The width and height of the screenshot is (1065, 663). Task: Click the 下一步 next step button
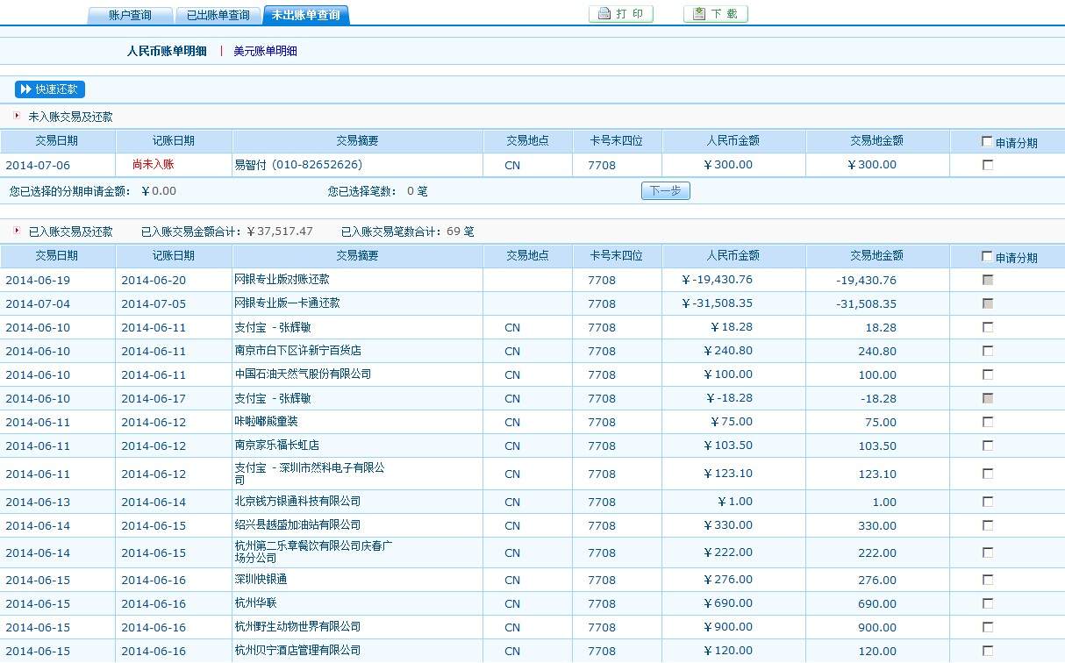point(666,191)
